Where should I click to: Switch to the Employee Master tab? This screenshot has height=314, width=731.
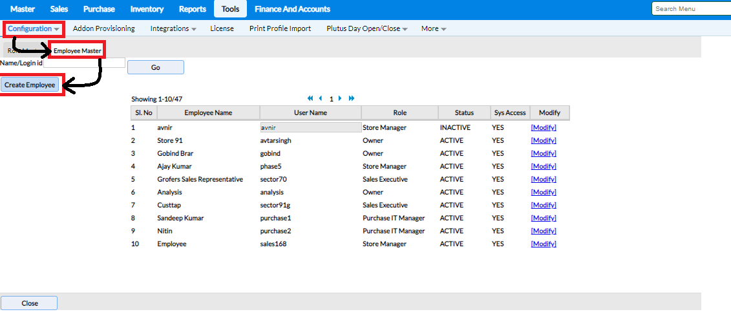(x=77, y=50)
